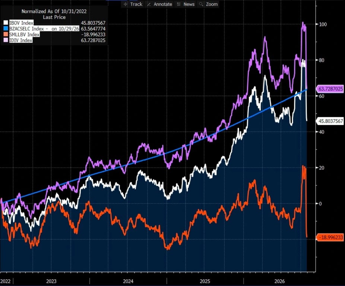The height and width of the screenshot is (286, 345).
Task: Click the 'Normalized As Of 10/31/2022' header
Action: point(54,11)
